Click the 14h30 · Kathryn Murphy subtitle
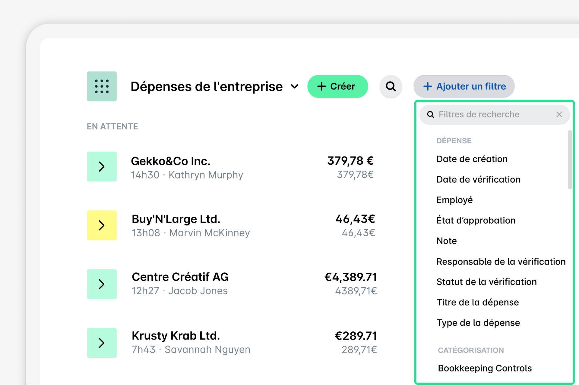This screenshot has height=385, width=579. click(x=187, y=175)
